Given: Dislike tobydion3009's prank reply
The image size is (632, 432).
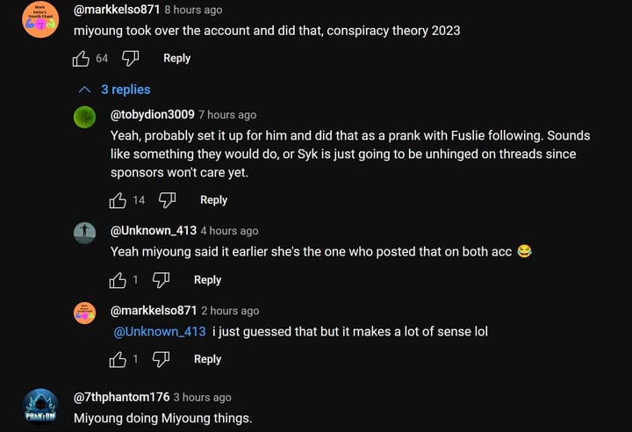Looking at the screenshot, I should 167,200.
